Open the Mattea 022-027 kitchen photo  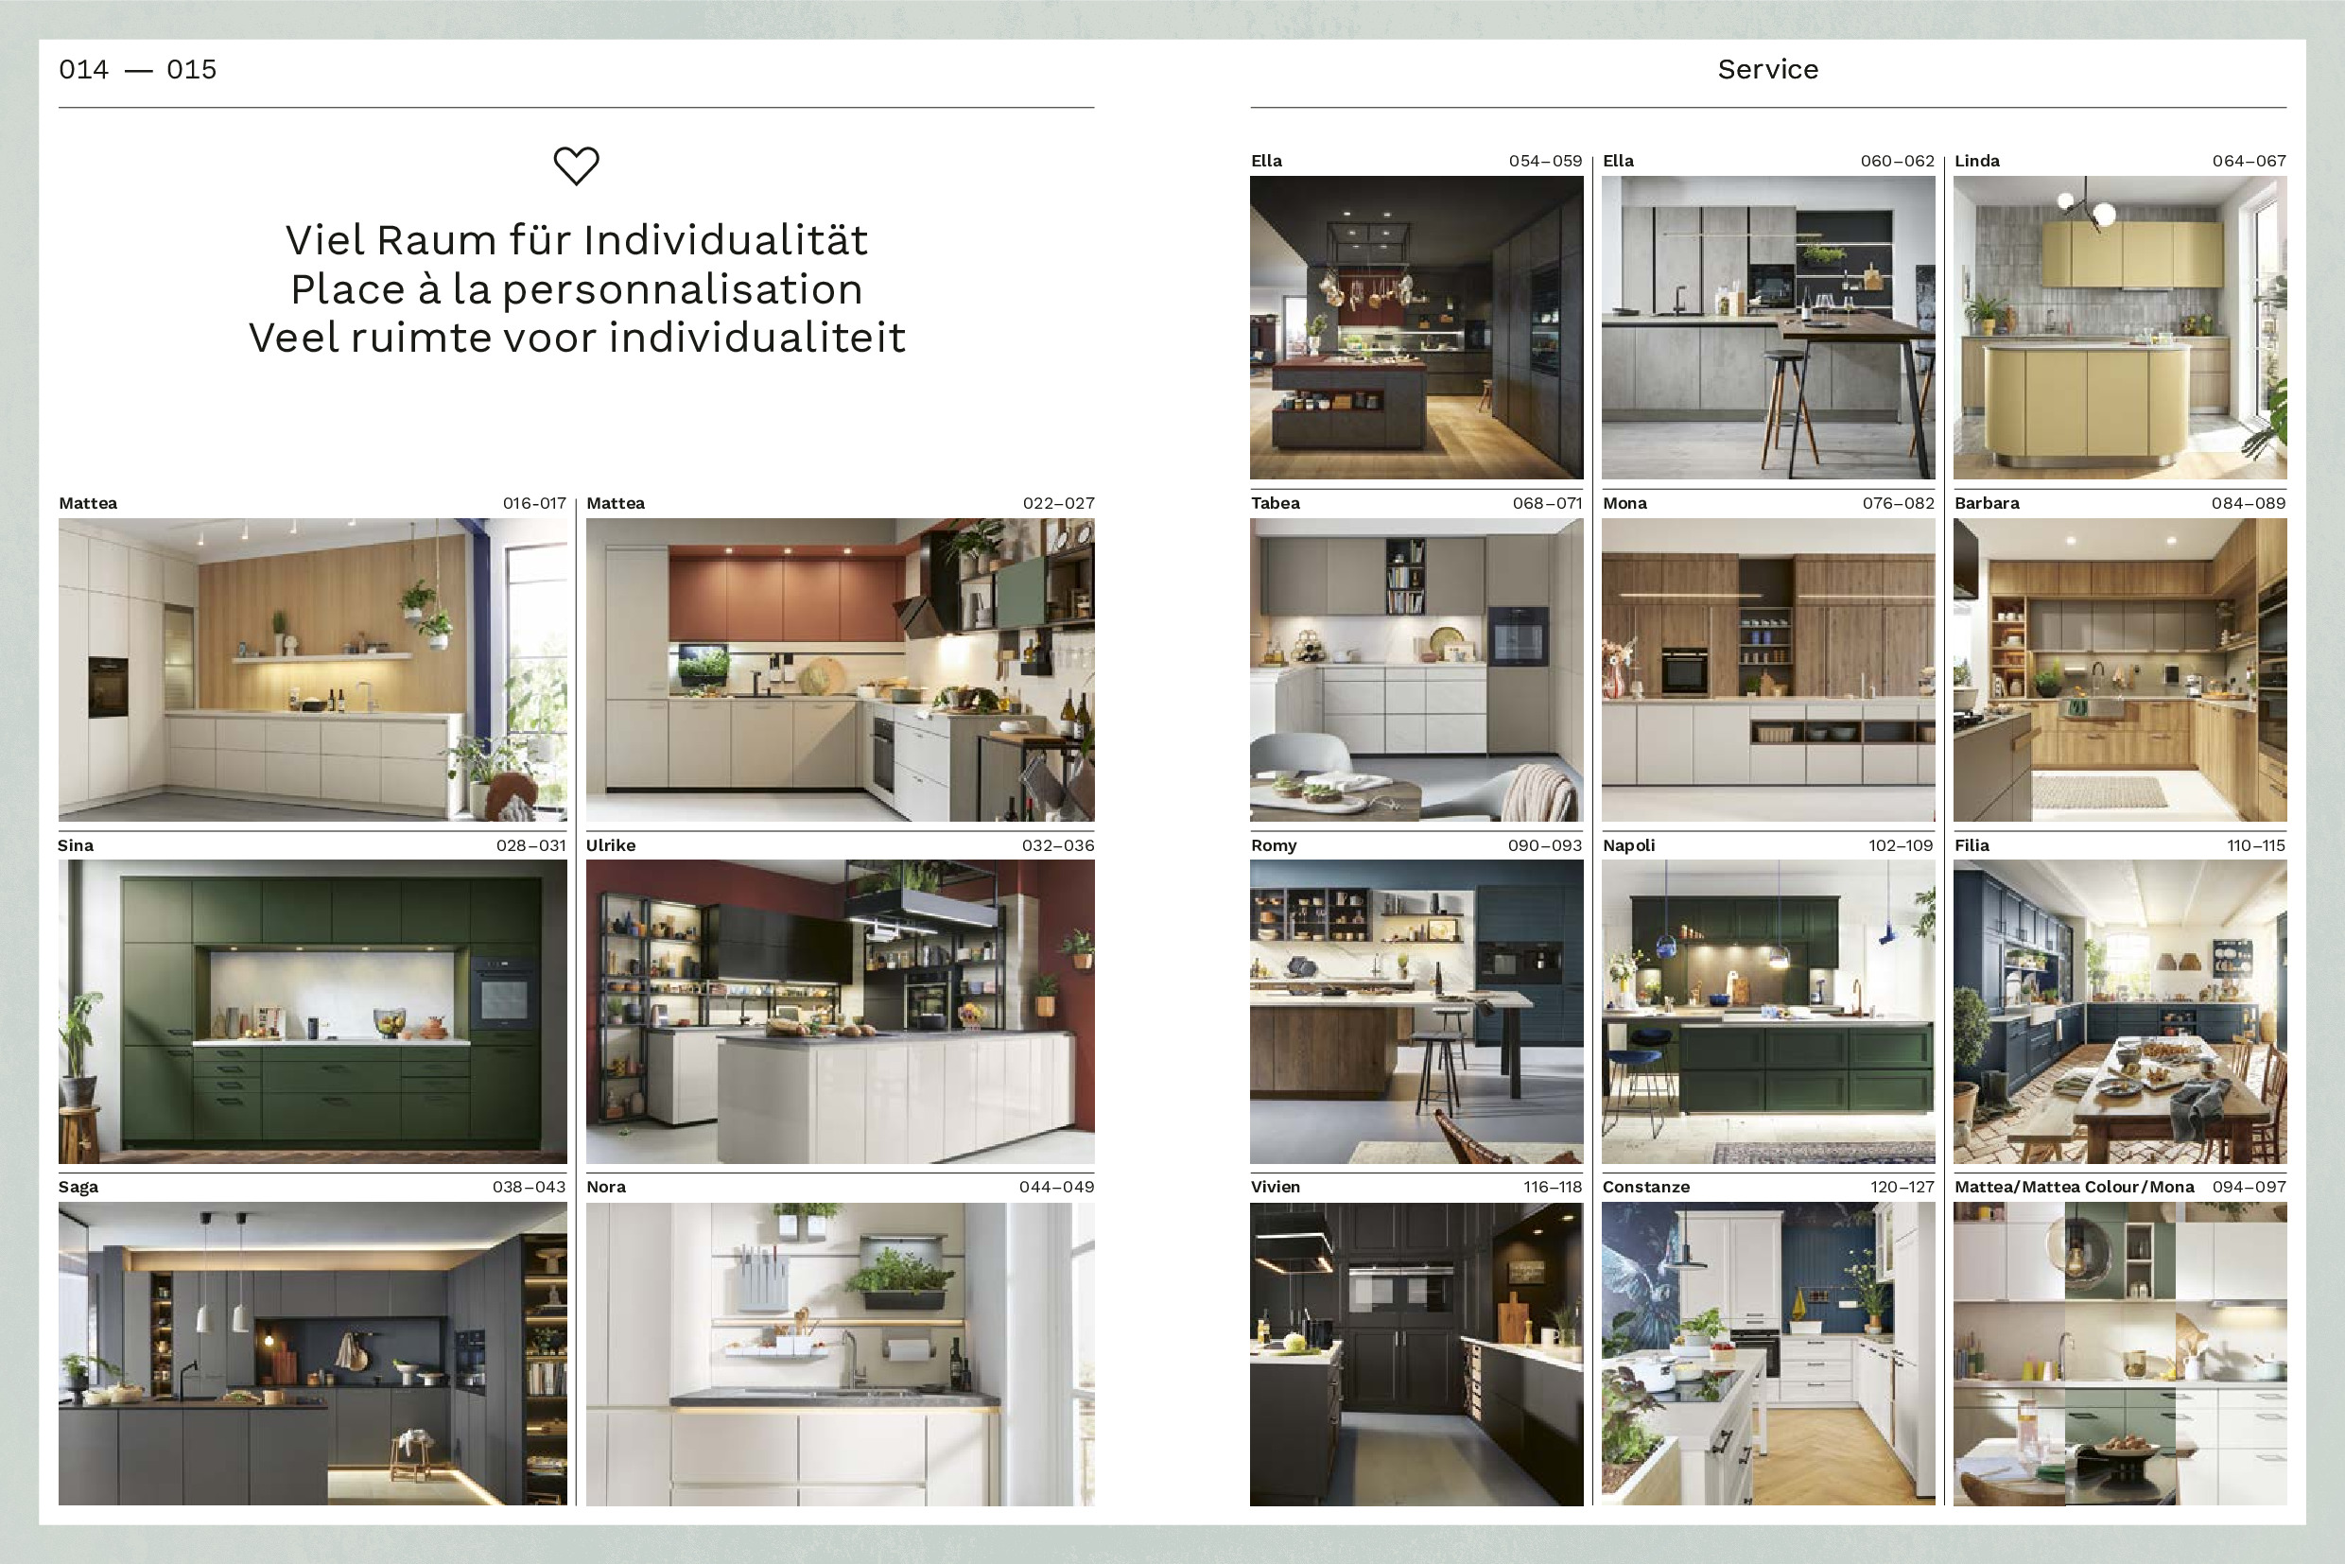pos(840,669)
